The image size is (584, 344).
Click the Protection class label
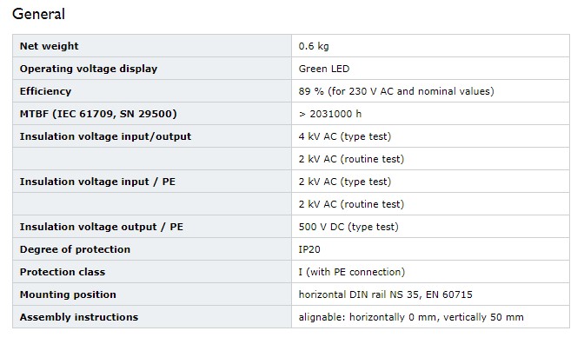tap(63, 272)
